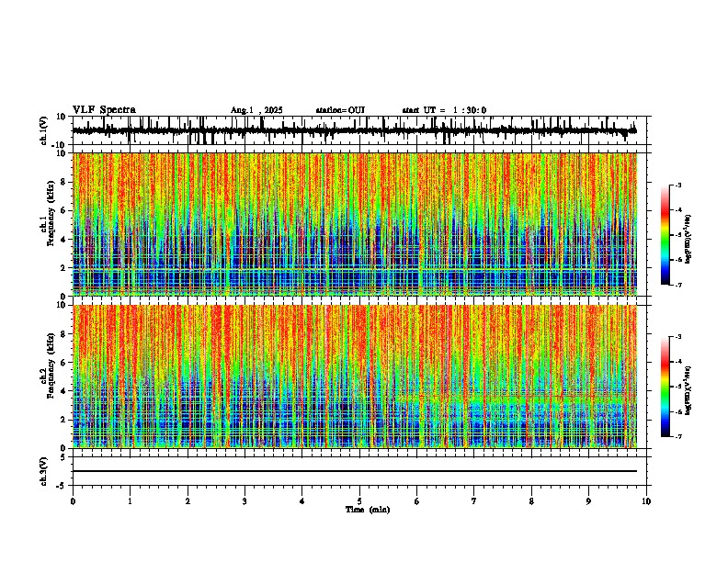Click the ch.2 colorbar "log(PSD)" unit label
The width and height of the screenshot is (728, 562).
click(688, 390)
